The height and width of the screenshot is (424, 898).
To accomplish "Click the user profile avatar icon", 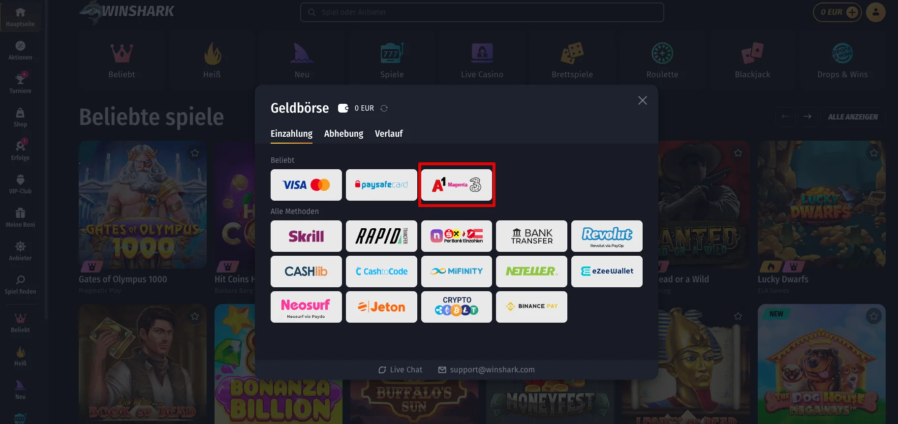I will point(876,12).
